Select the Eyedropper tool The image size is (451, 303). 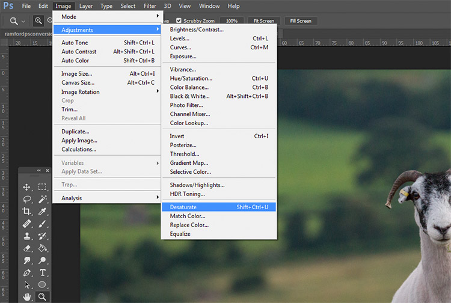[x=42, y=211]
